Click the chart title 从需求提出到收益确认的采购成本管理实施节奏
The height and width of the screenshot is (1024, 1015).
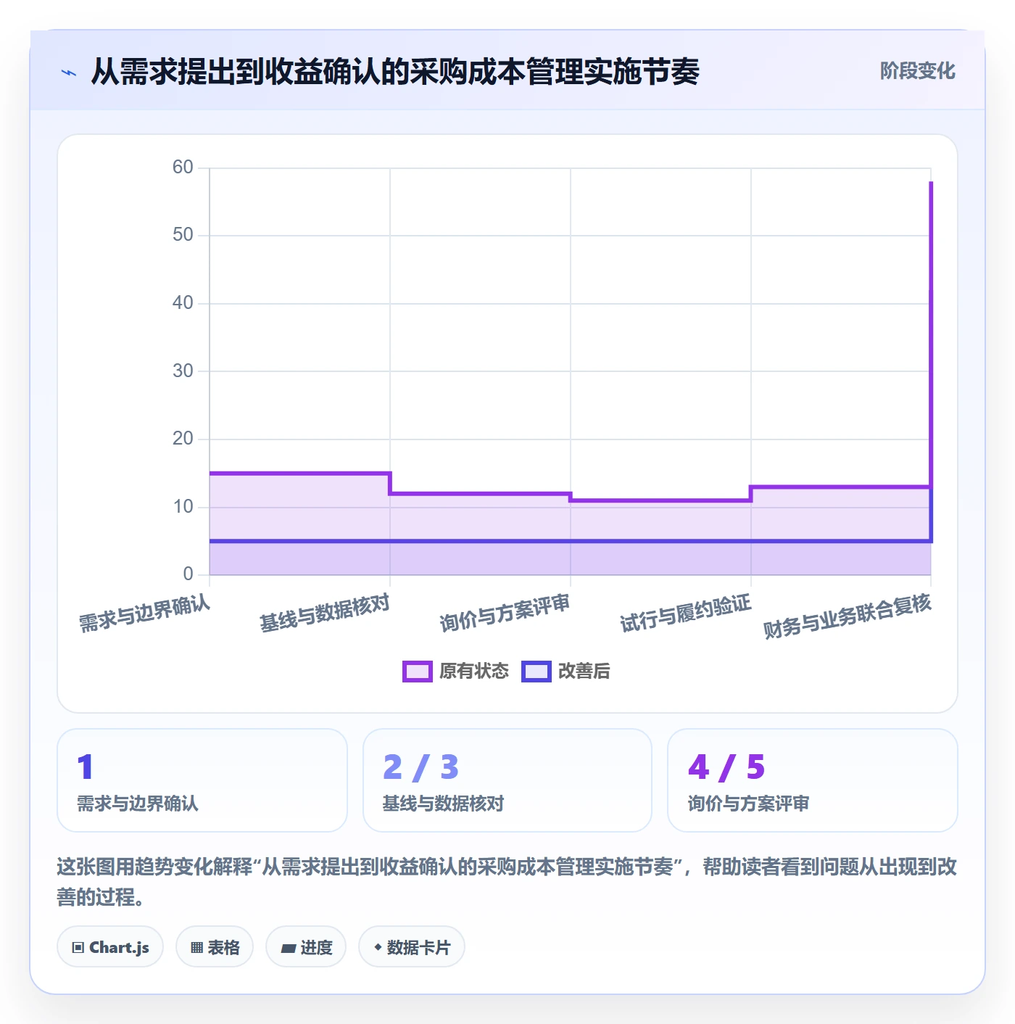pos(395,72)
